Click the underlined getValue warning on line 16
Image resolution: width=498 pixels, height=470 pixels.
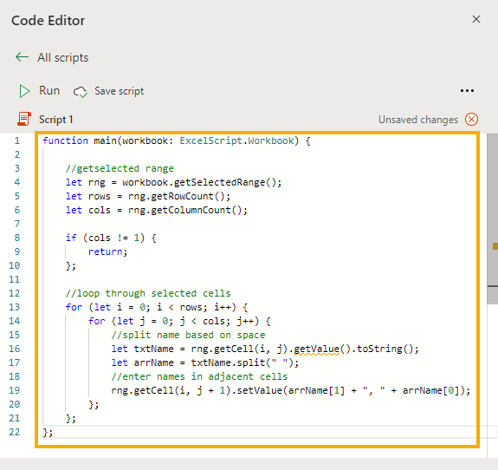pyautogui.click(x=316, y=349)
